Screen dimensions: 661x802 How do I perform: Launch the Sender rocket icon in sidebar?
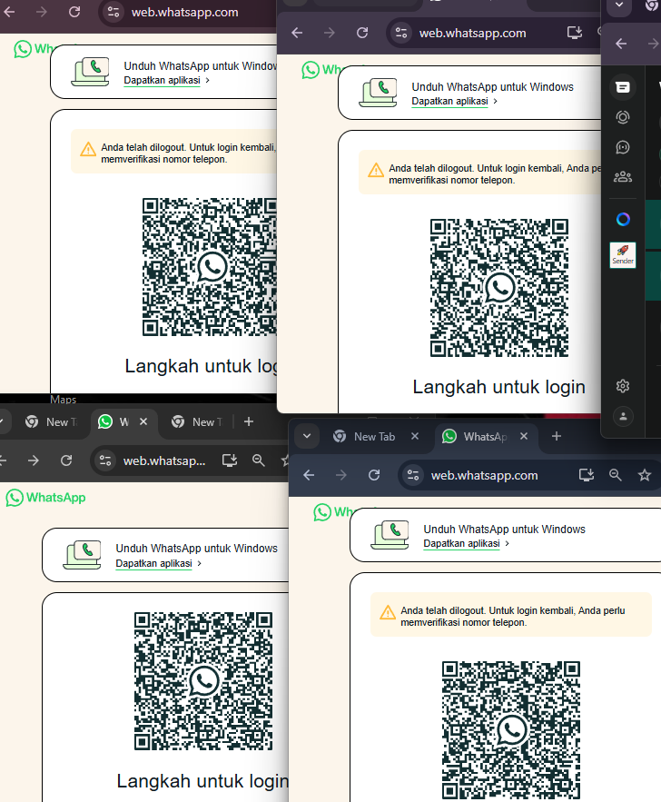pyautogui.click(x=623, y=254)
